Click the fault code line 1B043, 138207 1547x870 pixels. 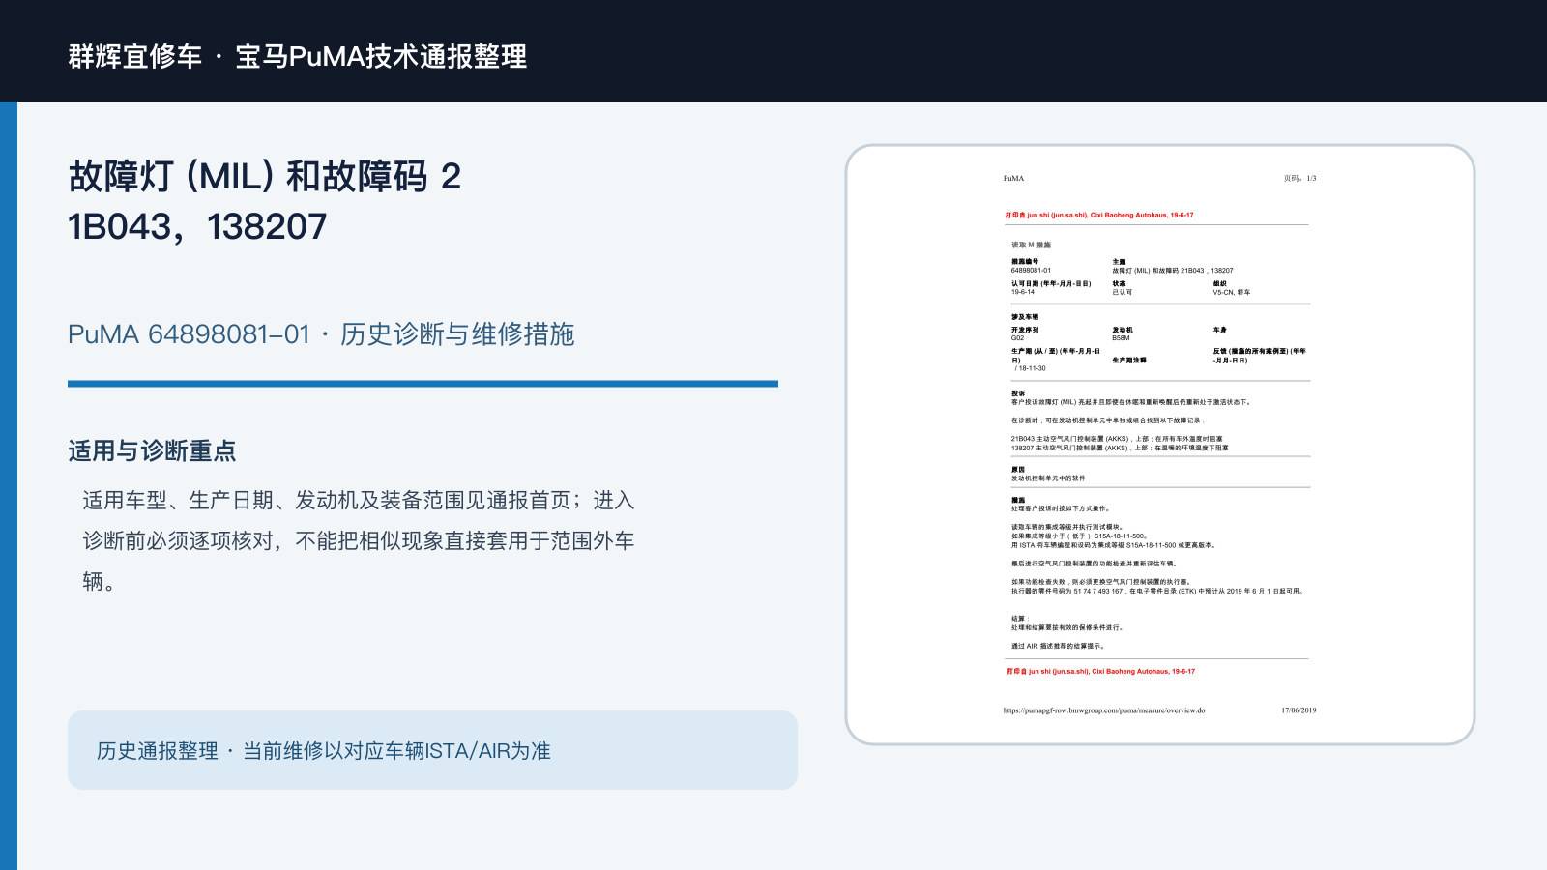tap(197, 227)
